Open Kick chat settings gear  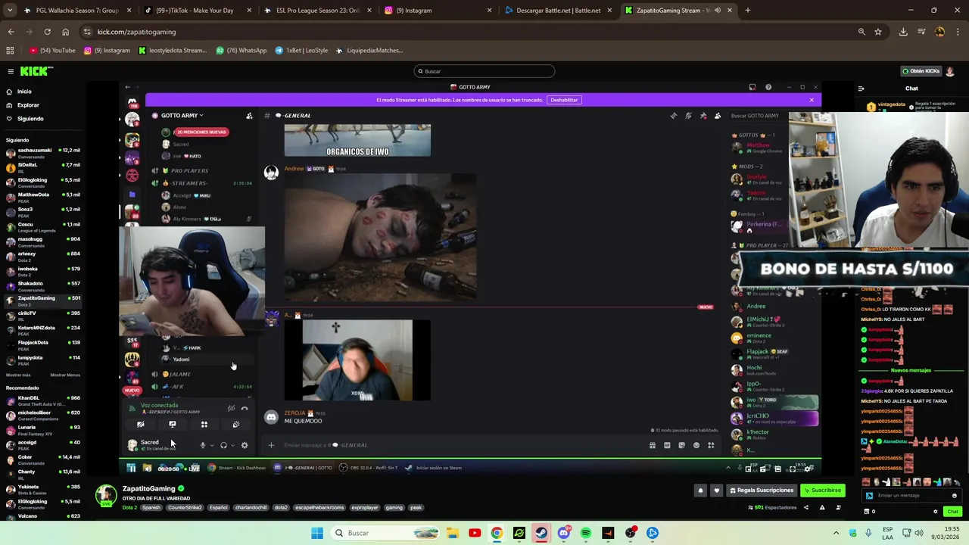pyautogui.click(x=935, y=512)
